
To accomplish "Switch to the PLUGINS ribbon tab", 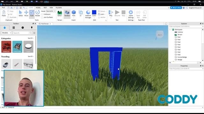I will coord(59,8).
